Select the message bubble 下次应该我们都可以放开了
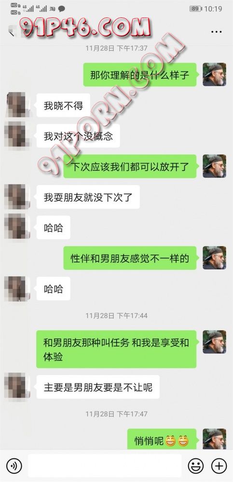233x482 pixels. (130, 166)
